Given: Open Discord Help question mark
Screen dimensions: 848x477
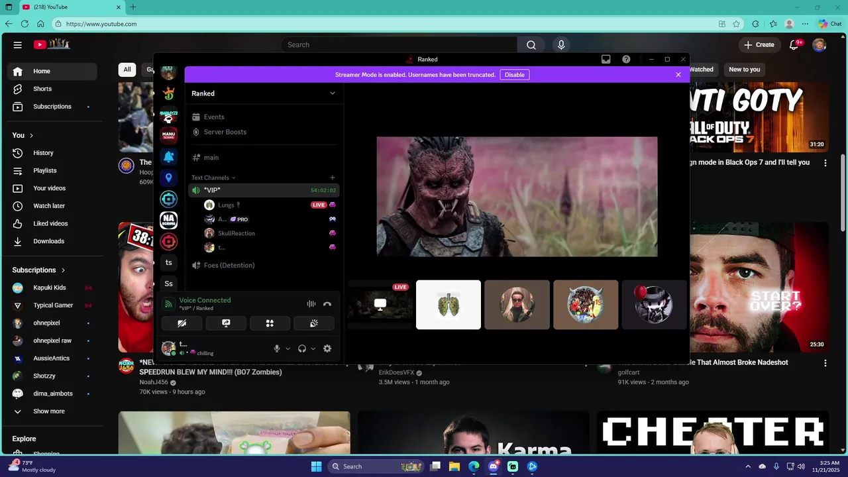Looking at the screenshot, I should click(x=626, y=59).
